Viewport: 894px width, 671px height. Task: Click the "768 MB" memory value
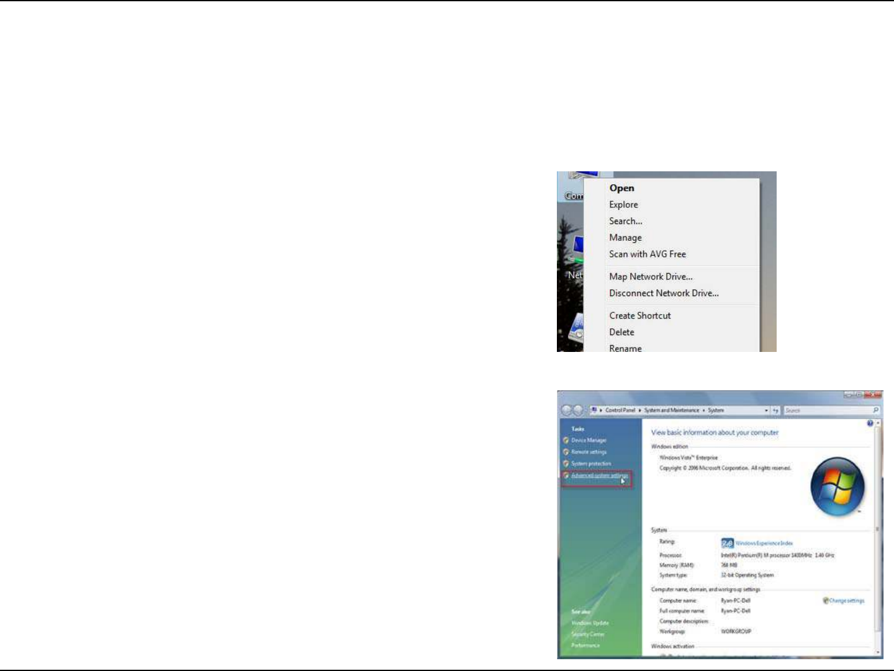pyautogui.click(x=729, y=565)
